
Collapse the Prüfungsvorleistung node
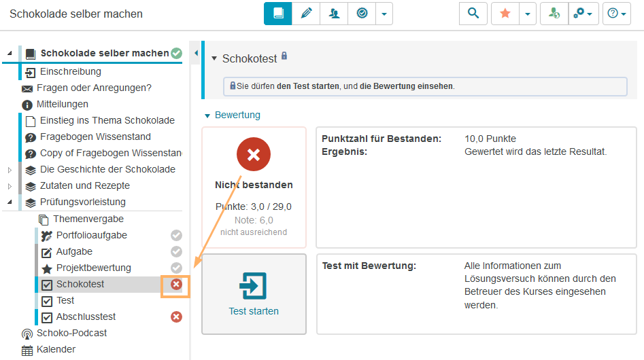point(10,202)
